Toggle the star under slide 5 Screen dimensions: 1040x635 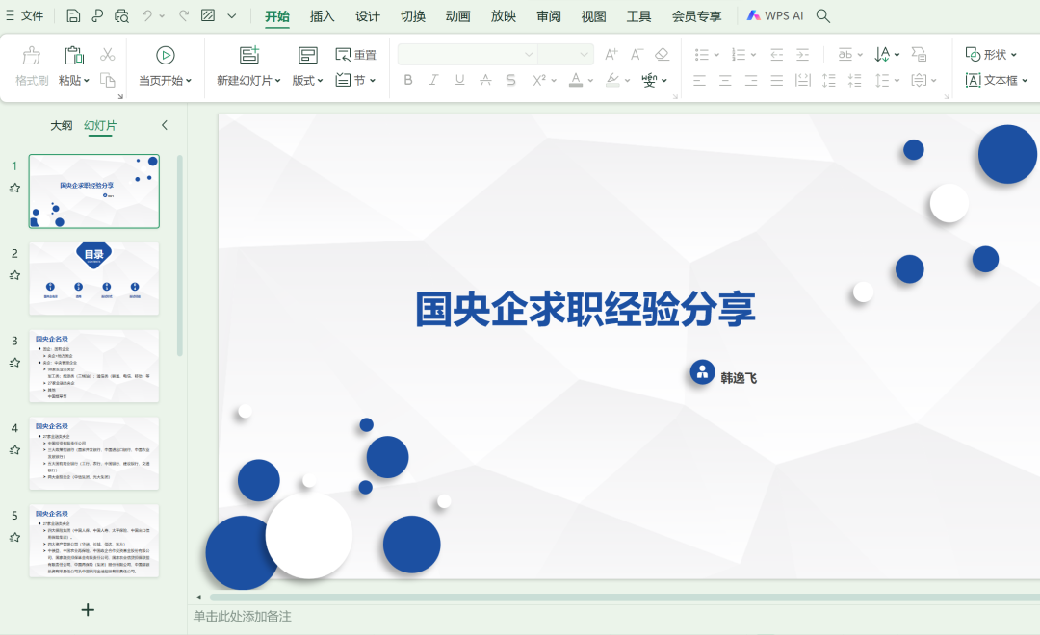click(x=14, y=537)
